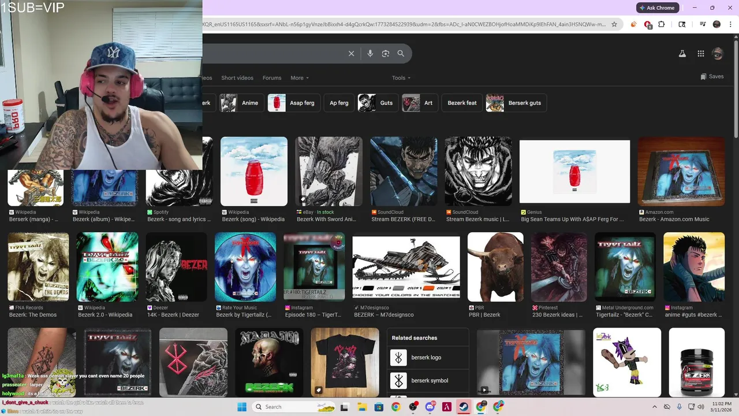Open the Bezerk (song) Wikipedia thumbnail

[x=254, y=171]
